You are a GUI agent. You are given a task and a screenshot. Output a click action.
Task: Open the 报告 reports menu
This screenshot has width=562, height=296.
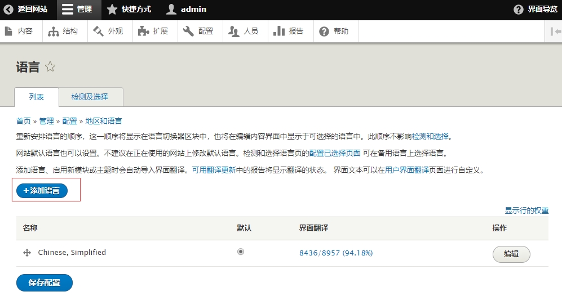coord(289,32)
